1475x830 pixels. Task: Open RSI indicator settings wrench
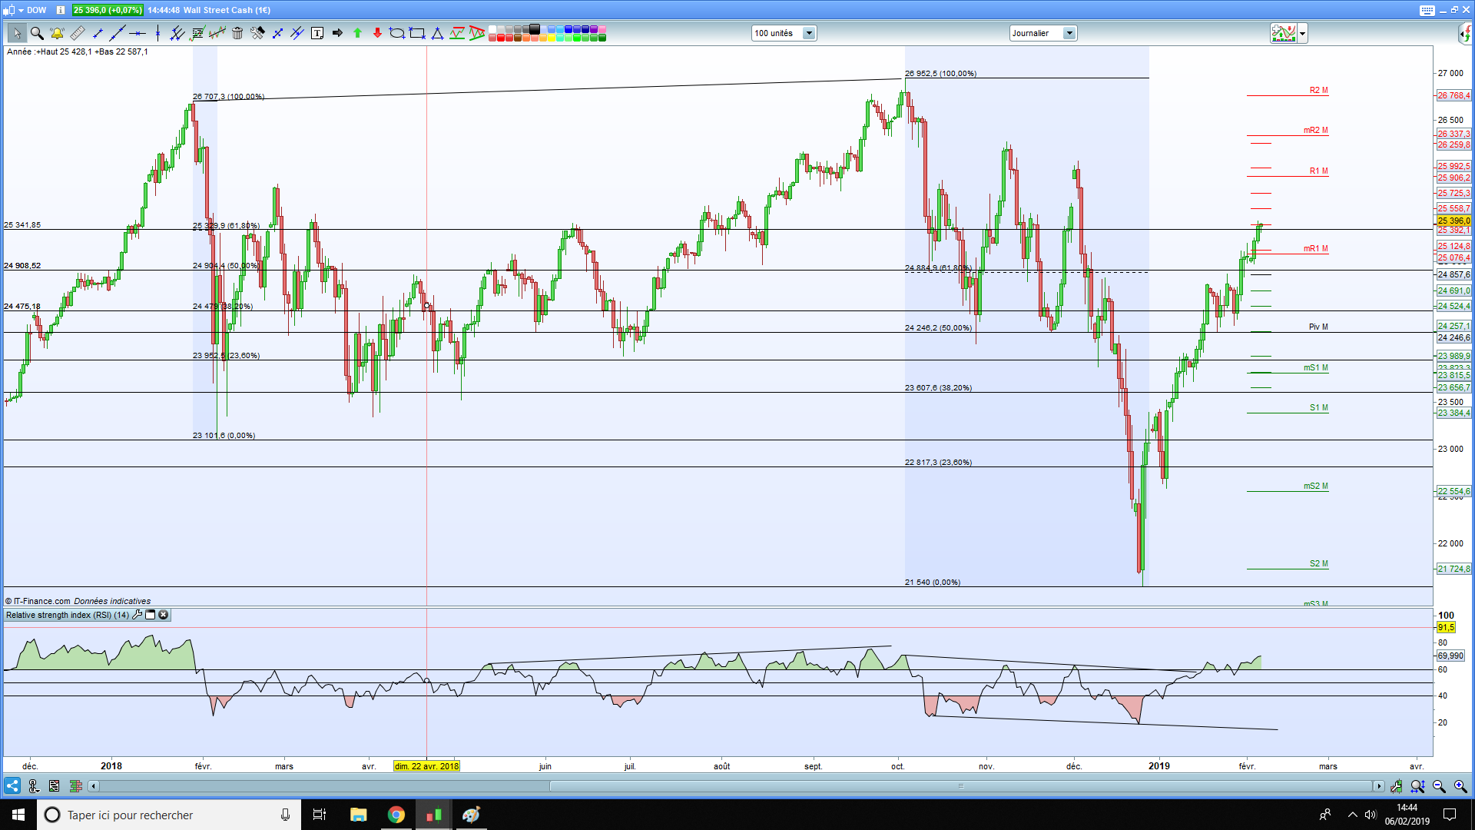[138, 615]
